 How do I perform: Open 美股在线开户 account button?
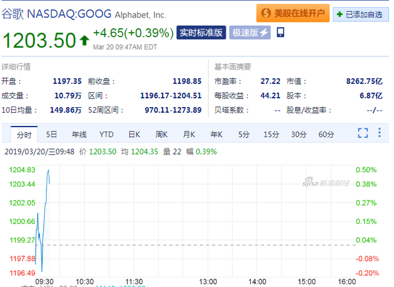(293, 13)
